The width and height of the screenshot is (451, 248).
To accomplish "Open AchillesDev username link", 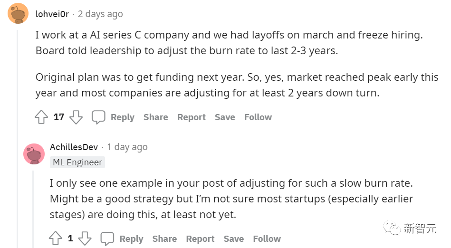I will [74, 147].
